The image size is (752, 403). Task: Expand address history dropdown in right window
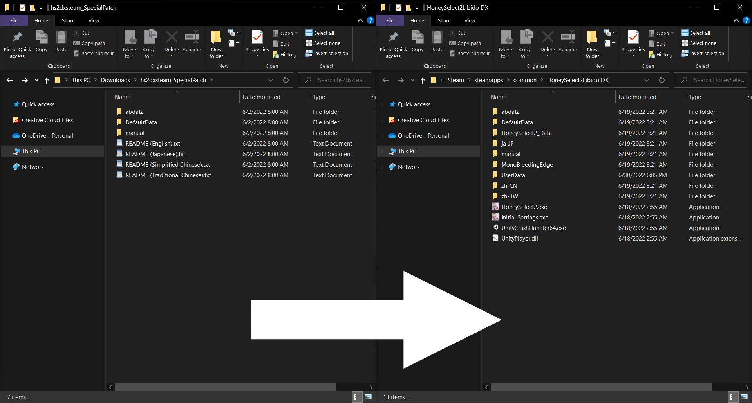click(x=646, y=80)
